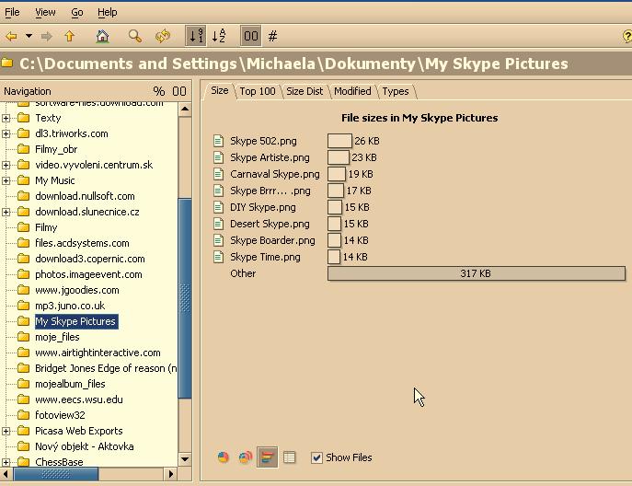The height and width of the screenshot is (486, 632).
Task: Click the Skype Boarder.png file icon
Action: (218, 240)
